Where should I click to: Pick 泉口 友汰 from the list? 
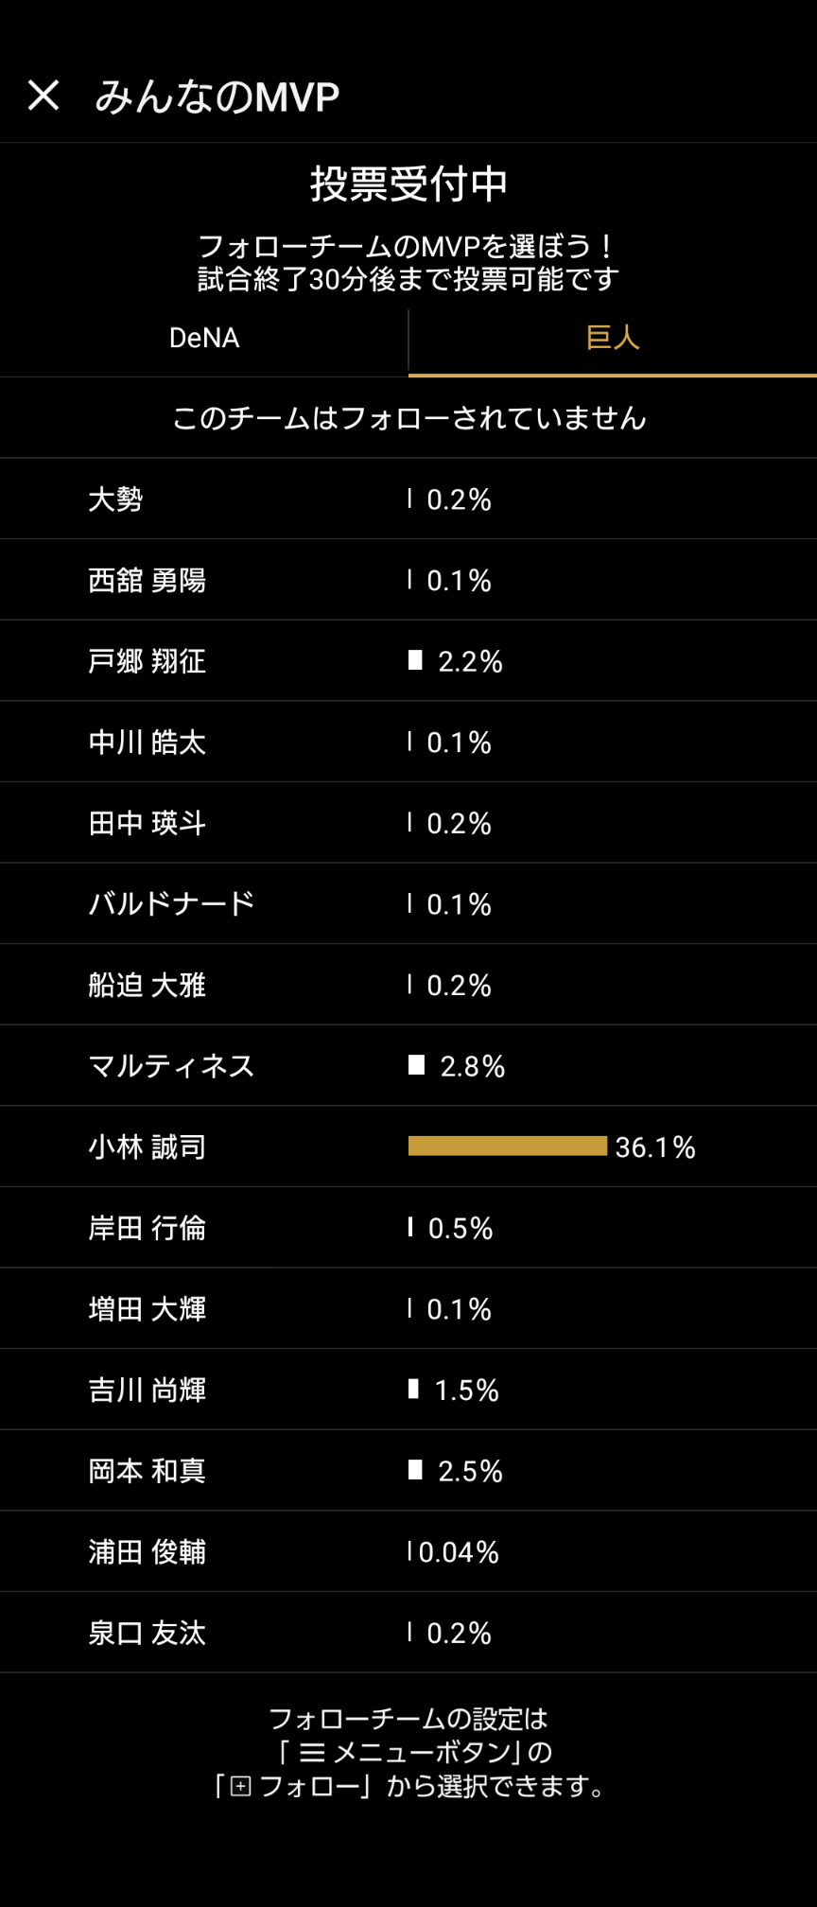point(148,1634)
